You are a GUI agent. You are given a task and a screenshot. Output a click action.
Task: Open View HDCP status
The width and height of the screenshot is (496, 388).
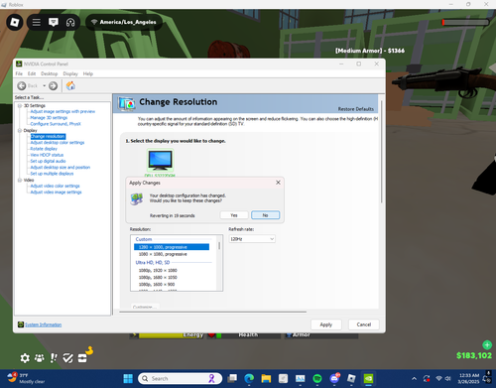(47, 155)
